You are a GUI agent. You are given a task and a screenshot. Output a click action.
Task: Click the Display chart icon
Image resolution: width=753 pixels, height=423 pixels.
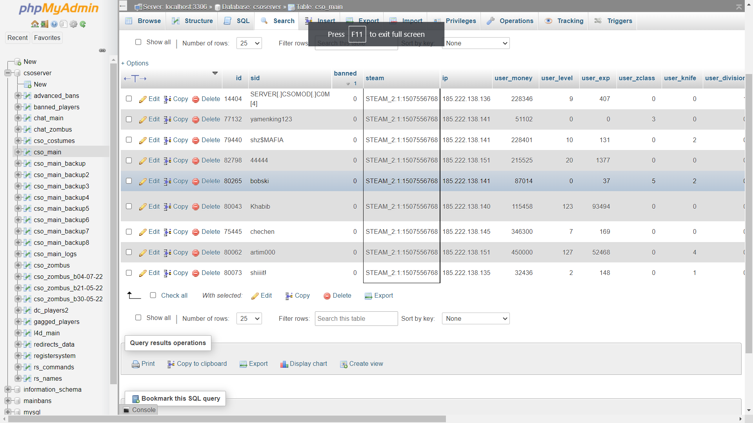[284, 364]
